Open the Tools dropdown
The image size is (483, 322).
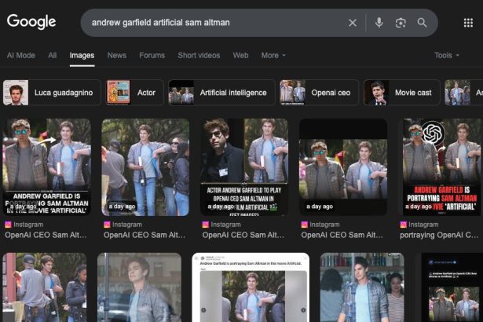point(446,56)
